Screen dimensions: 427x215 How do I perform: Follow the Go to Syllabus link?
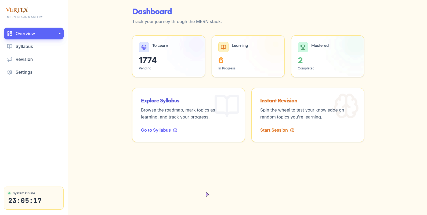[x=159, y=130]
